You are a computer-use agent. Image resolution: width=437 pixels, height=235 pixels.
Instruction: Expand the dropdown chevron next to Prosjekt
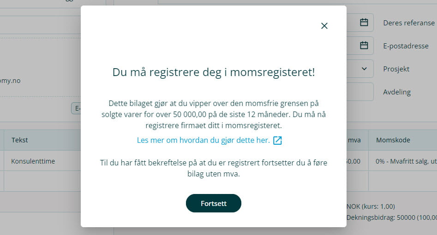364,69
